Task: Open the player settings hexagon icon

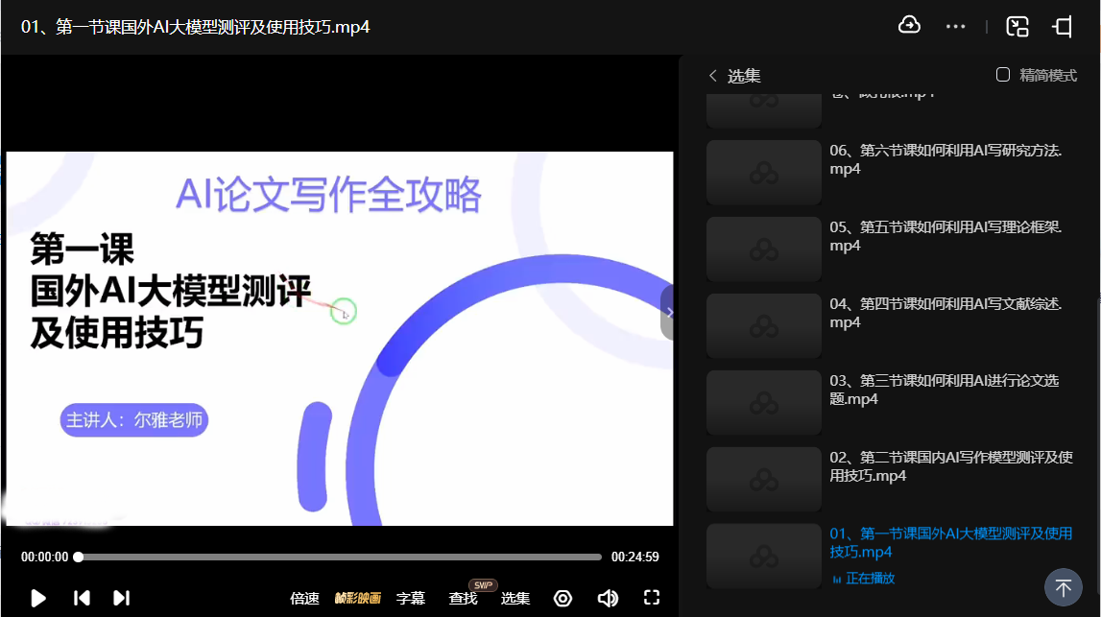Action: (x=563, y=598)
